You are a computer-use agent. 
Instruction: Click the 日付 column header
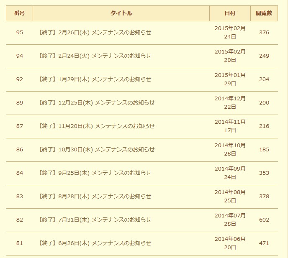pyautogui.click(x=230, y=13)
